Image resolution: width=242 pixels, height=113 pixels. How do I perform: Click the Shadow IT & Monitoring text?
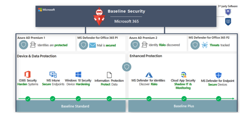[x=183, y=86]
